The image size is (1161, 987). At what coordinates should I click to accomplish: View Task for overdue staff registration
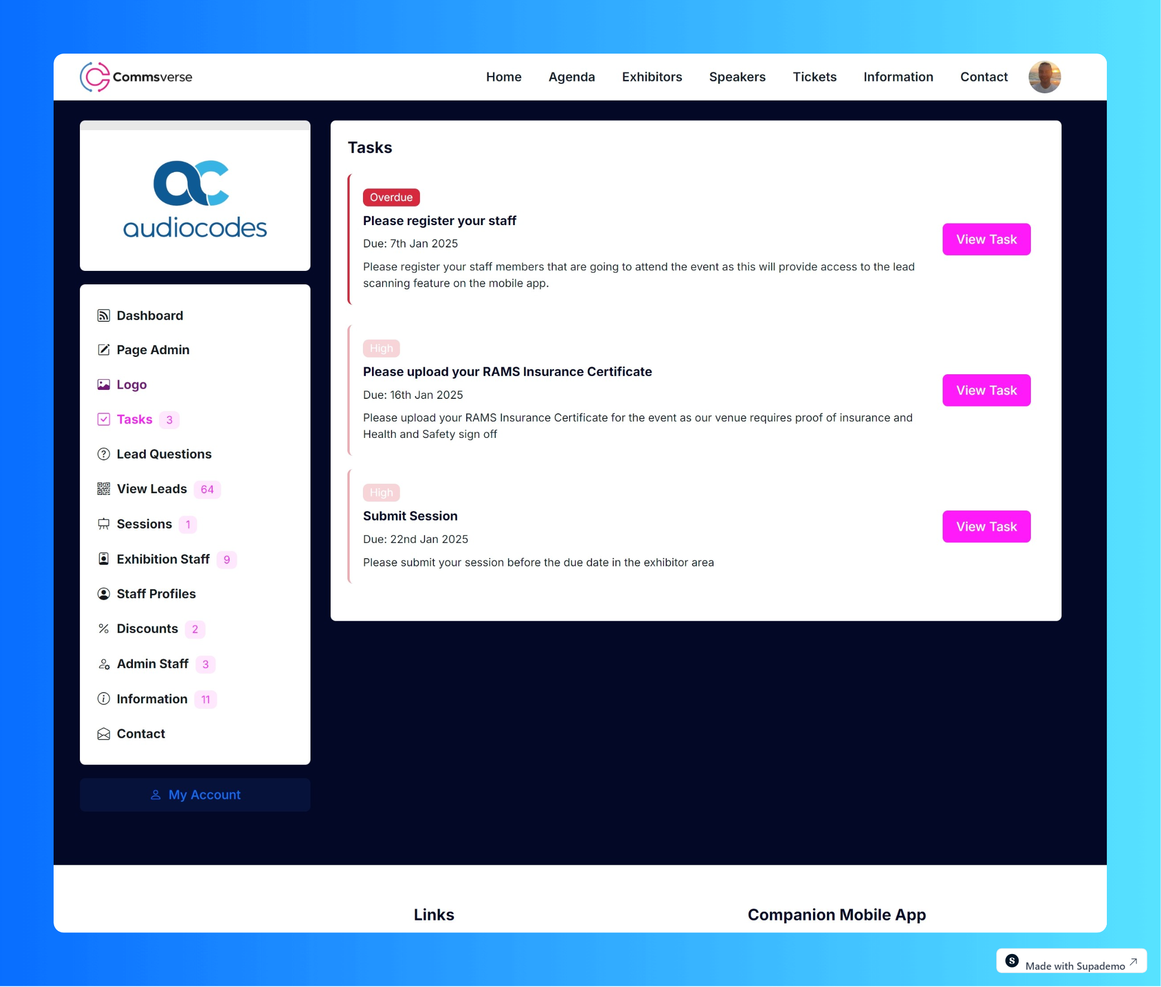coord(987,238)
